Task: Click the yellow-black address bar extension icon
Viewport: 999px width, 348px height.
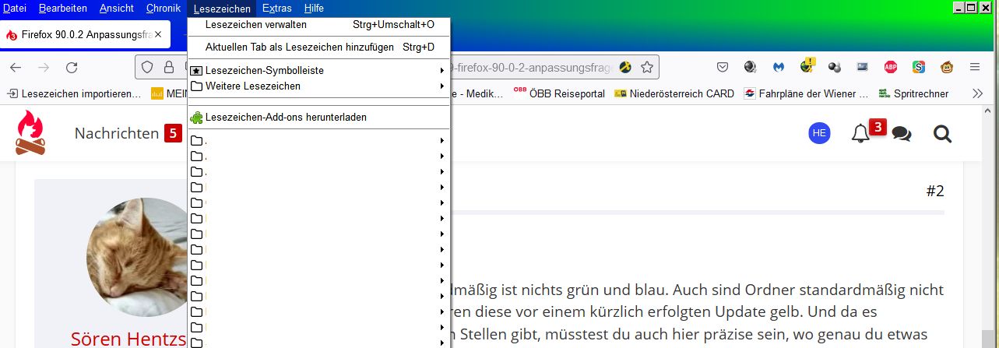Action: (625, 67)
